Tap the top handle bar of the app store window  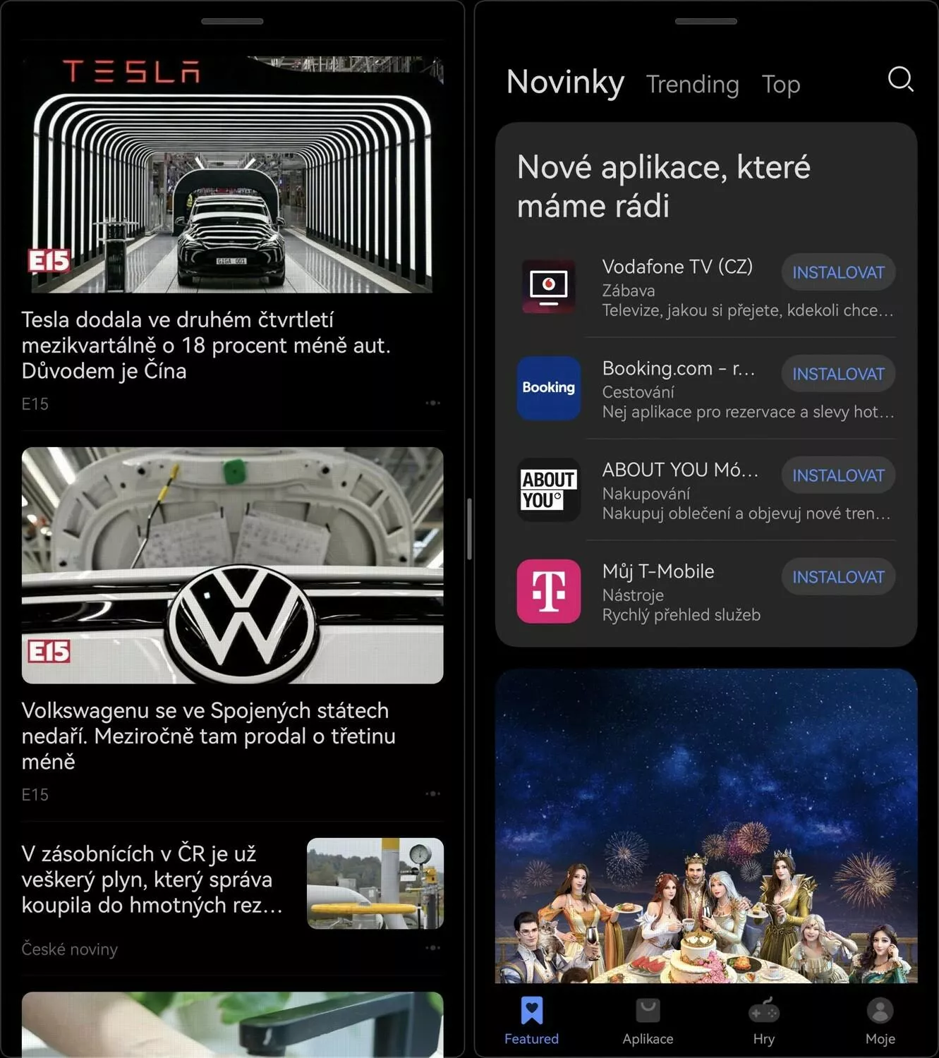[x=706, y=21]
